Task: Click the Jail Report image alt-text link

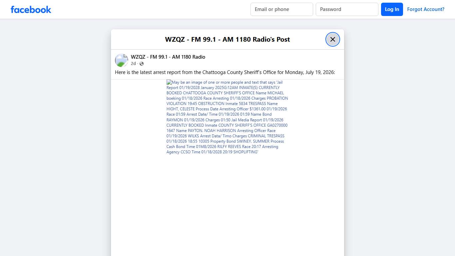Action: (227, 117)
